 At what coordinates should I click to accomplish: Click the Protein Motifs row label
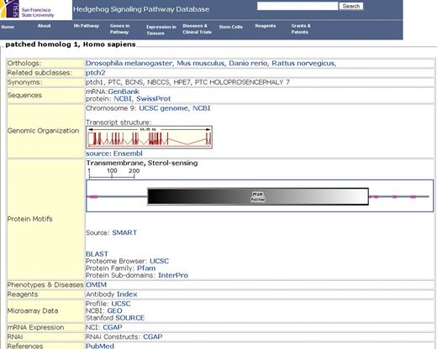point(30,219)
